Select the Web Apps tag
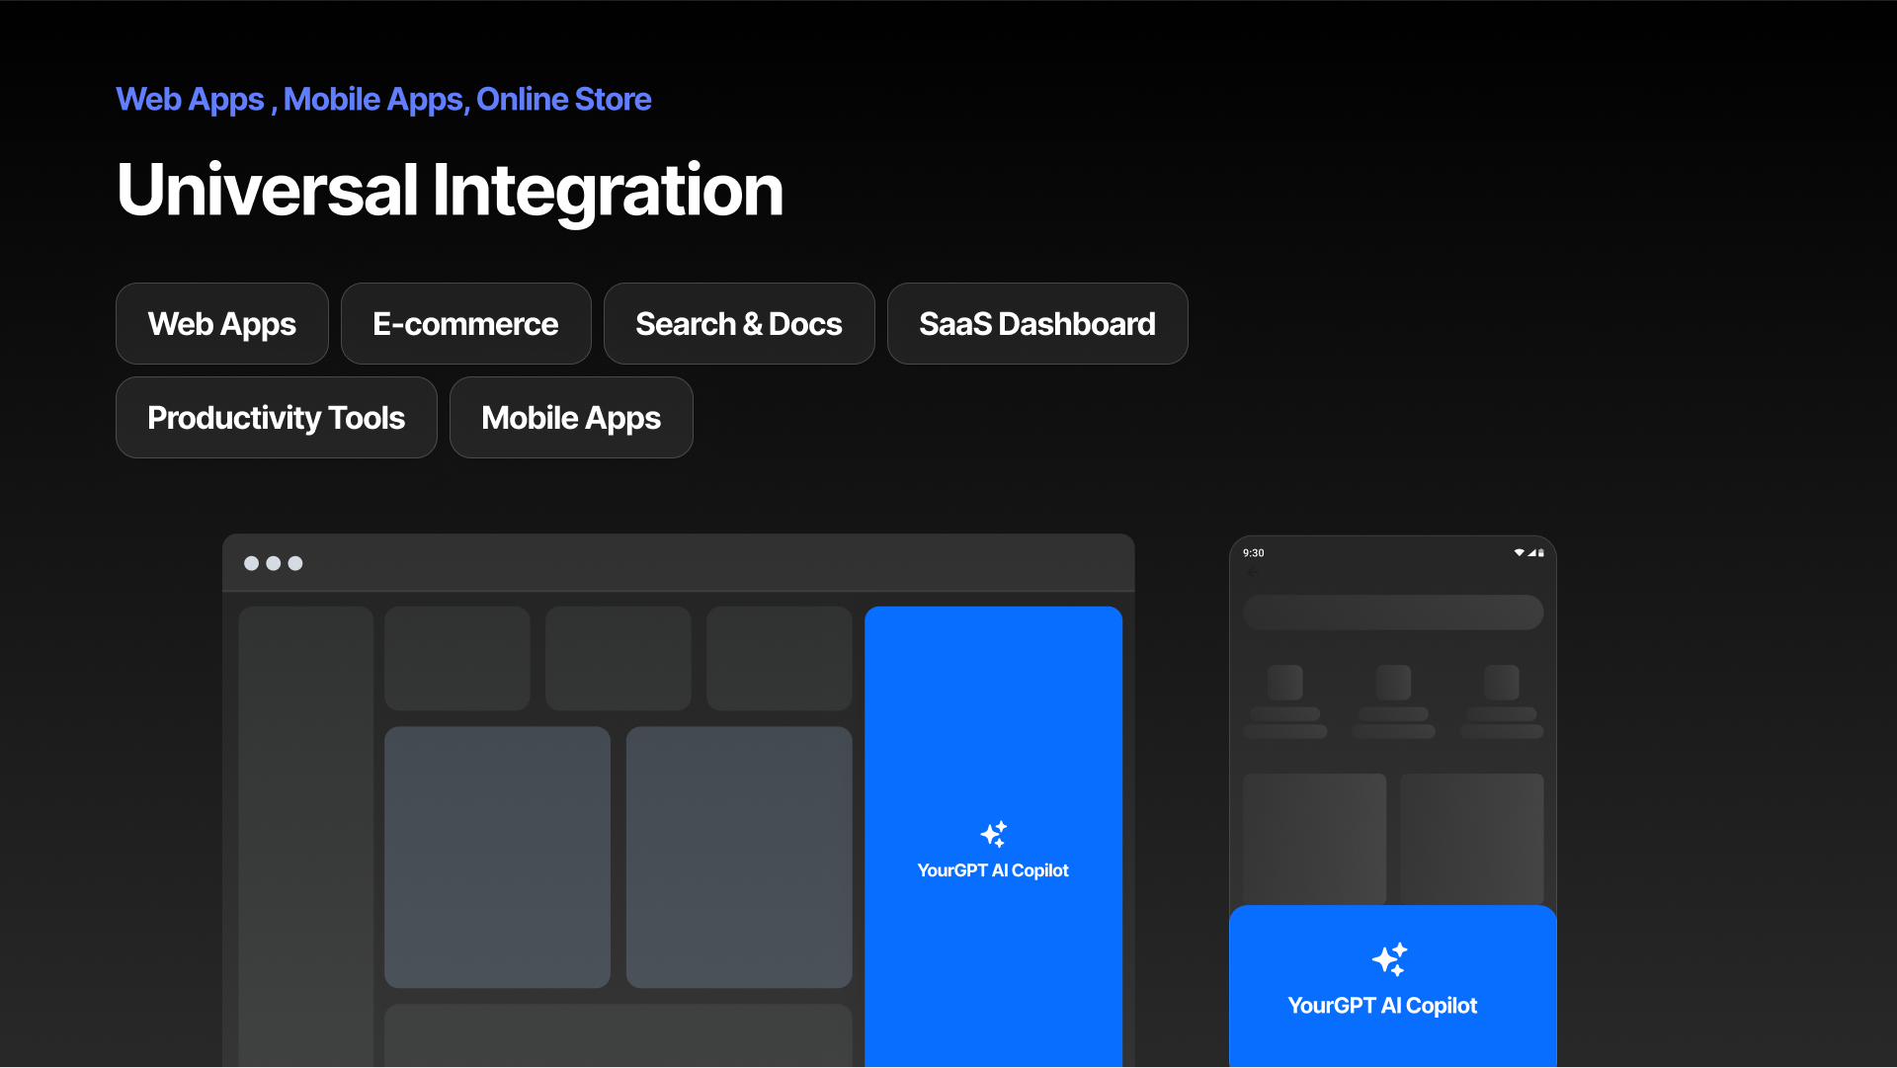 point(221,324)
